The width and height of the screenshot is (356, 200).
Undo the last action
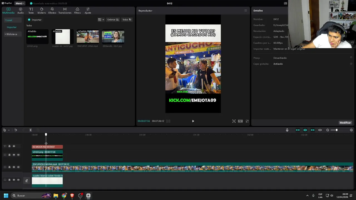[16, 130]
